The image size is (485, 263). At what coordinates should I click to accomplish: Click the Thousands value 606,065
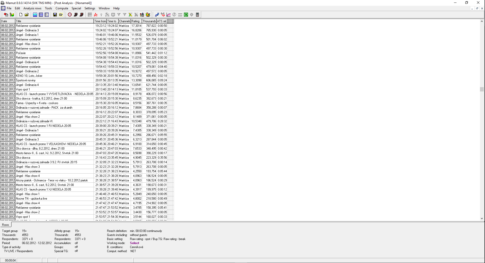[151, 80]
